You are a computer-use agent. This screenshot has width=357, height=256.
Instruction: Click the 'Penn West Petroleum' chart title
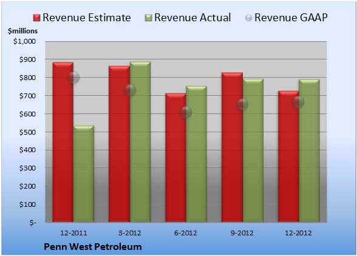(93, 247)
